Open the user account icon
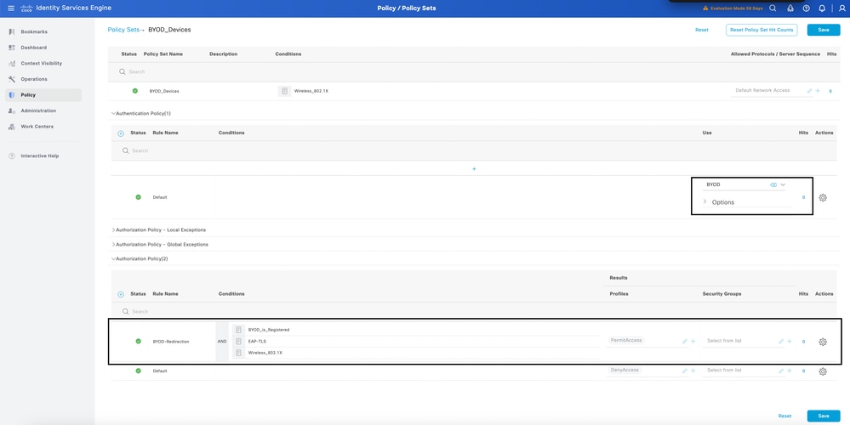Screen dimensions: 850x425 point(841,8)
